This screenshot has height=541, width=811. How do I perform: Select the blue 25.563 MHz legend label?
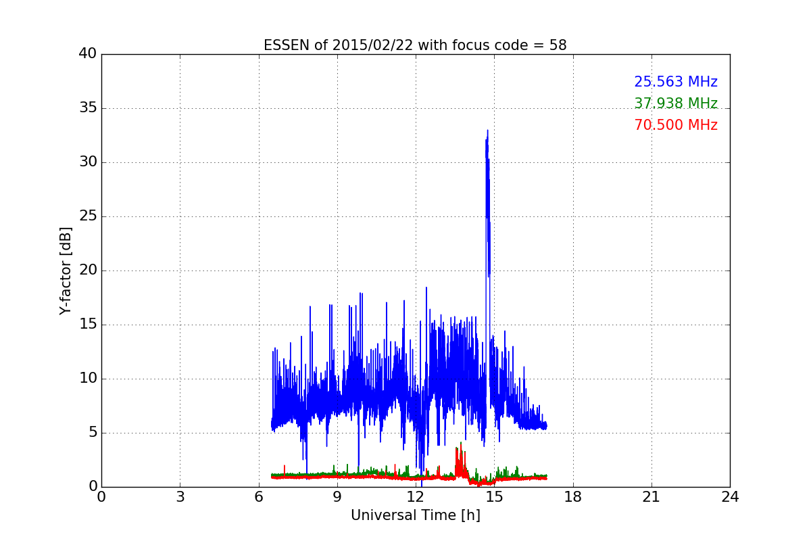[676, 82]
